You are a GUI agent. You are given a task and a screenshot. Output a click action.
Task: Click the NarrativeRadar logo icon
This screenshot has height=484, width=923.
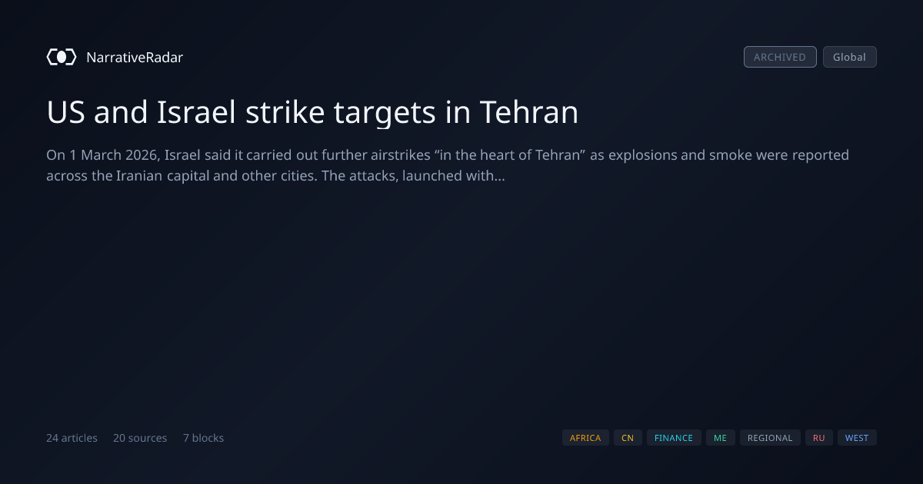click(x=62, y=57)
